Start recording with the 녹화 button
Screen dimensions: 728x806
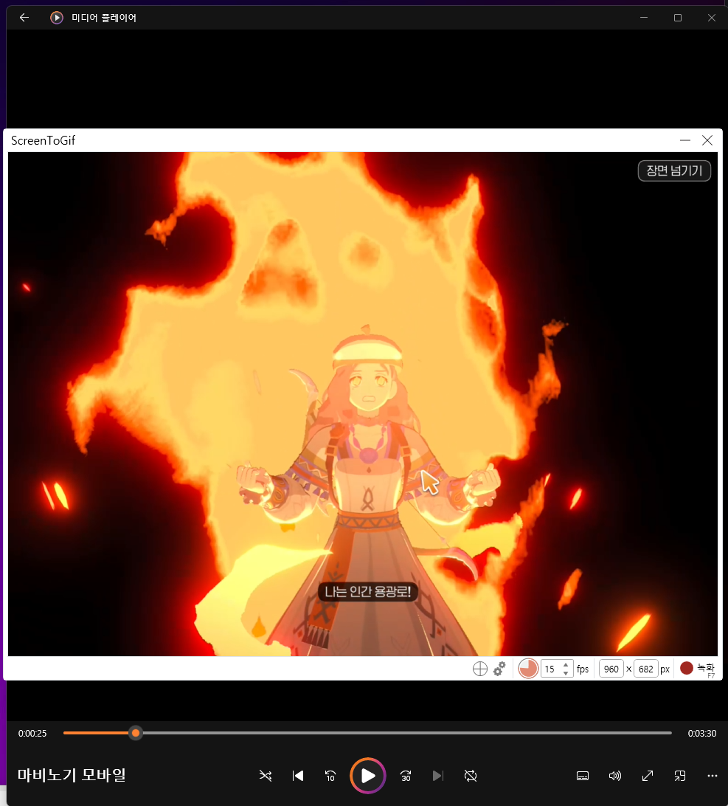tap(697, 668)
